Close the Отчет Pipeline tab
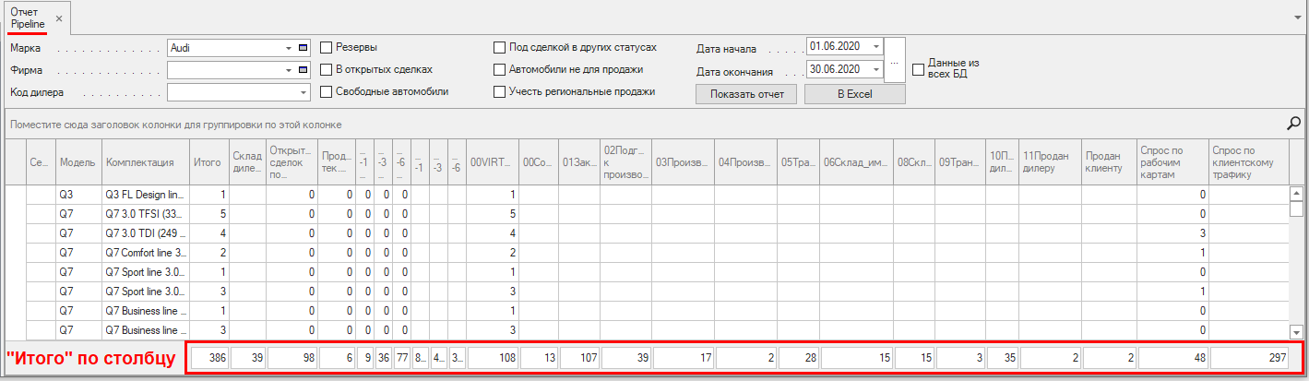This screenshot has width=1309, height=381. 59,18
